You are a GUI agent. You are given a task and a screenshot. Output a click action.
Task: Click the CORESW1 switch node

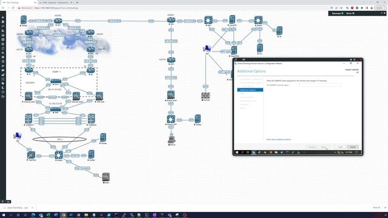28,119
